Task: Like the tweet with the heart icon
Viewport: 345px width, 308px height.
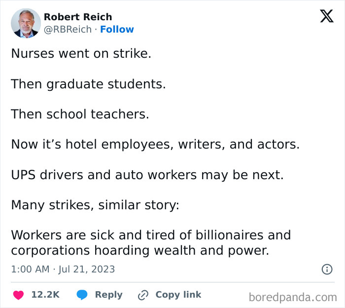Action: click(x=18, y=295)
